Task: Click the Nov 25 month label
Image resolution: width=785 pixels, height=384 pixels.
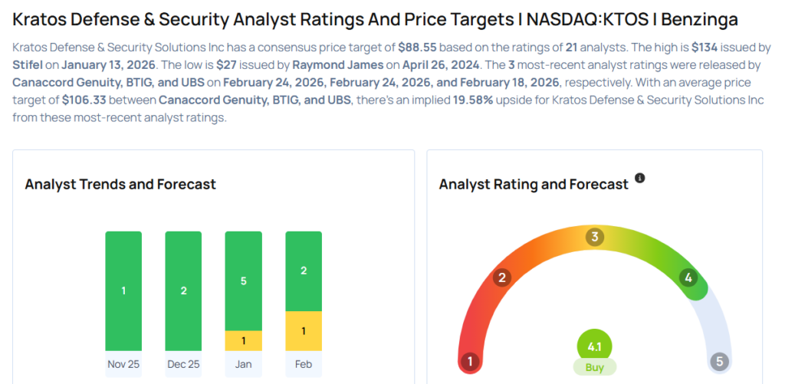Action: pyautogui.click(x=124, y=364)
